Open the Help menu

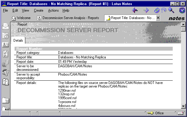coord(66,10)
